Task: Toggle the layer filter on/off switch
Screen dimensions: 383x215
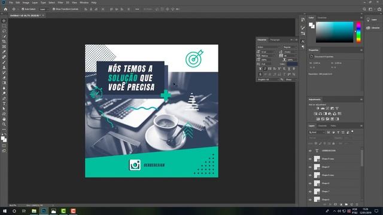Action: (352, 131)
